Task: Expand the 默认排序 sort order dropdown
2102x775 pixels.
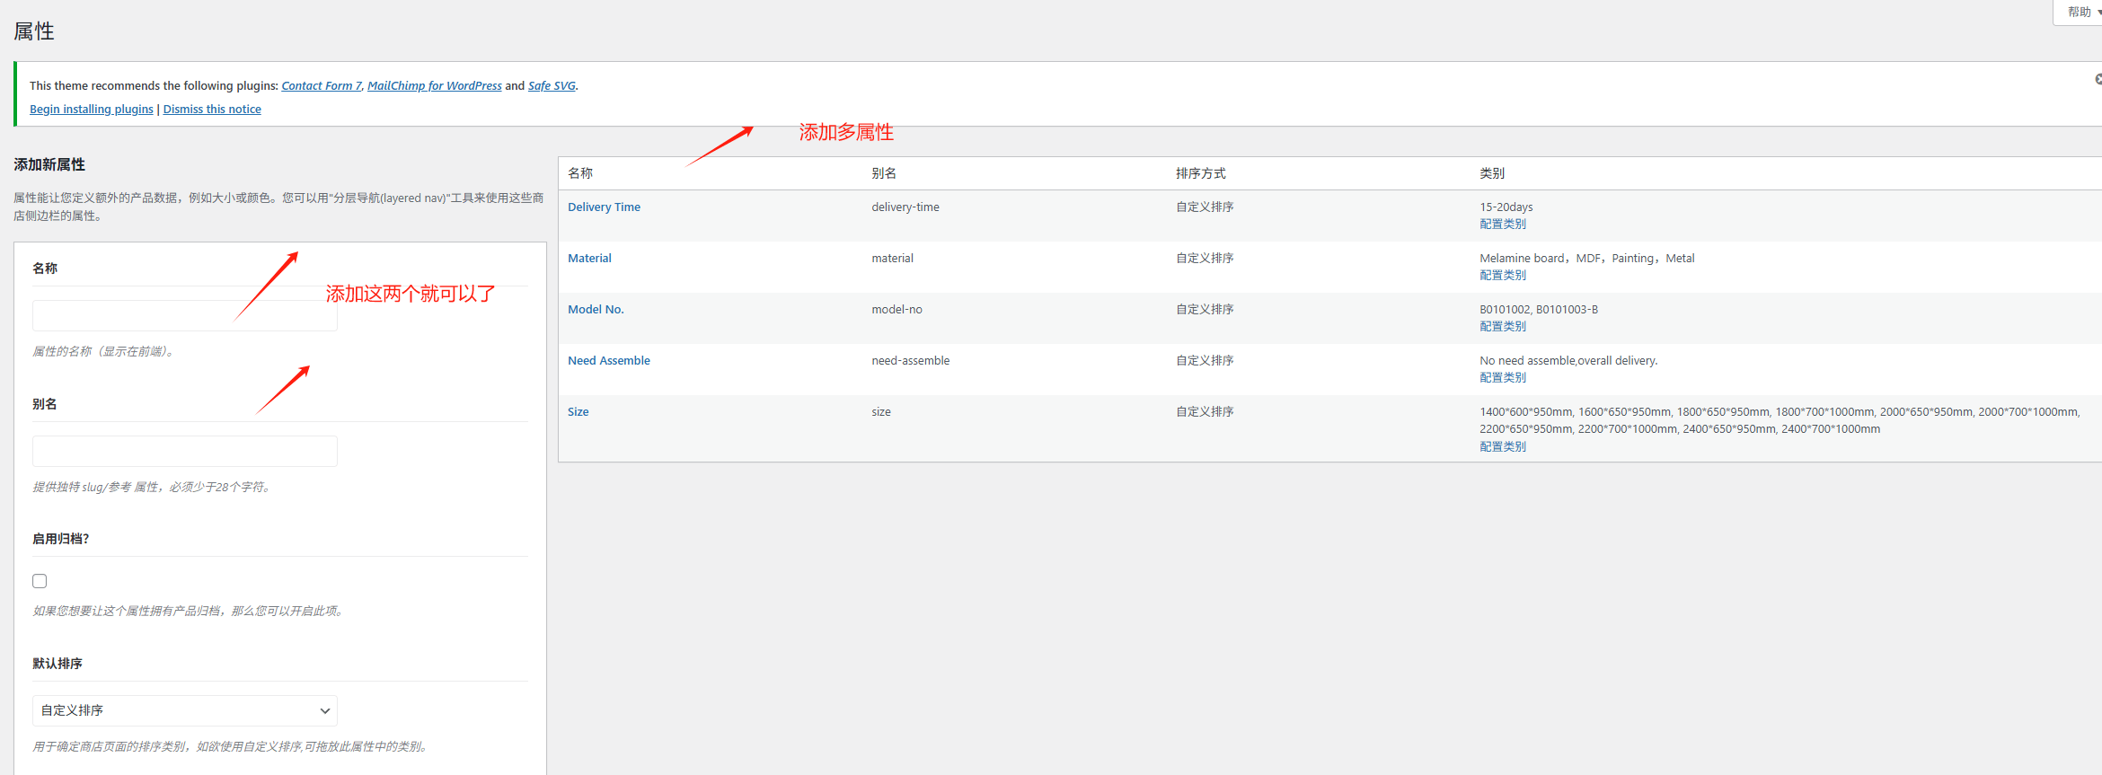Action: point(184,710)
